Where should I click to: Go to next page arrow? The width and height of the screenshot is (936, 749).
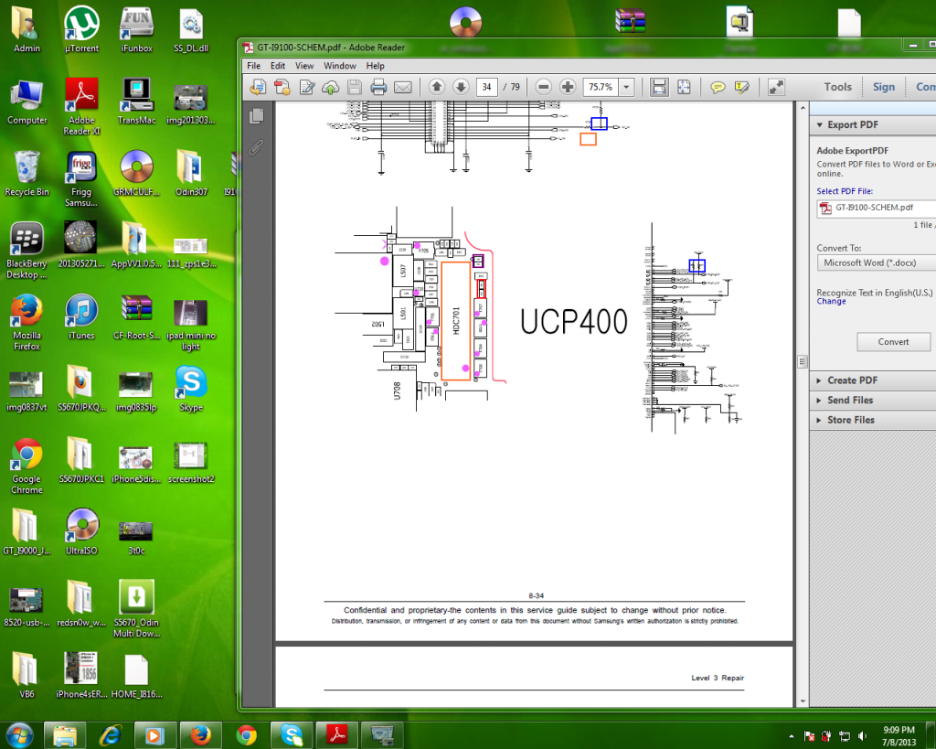(x=461, y=87)
